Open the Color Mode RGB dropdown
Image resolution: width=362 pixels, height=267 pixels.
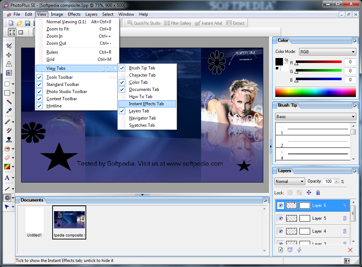point(327,52)
